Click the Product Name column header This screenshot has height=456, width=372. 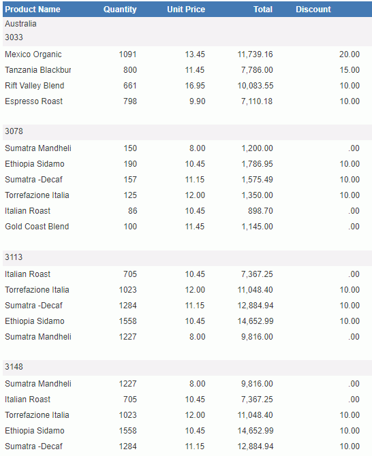click(33, 10)
